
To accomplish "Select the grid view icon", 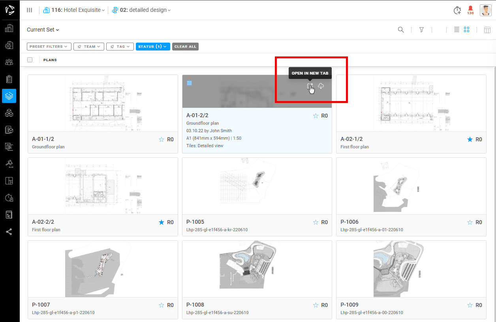I will pyautogui.click(x=467, y=30).
